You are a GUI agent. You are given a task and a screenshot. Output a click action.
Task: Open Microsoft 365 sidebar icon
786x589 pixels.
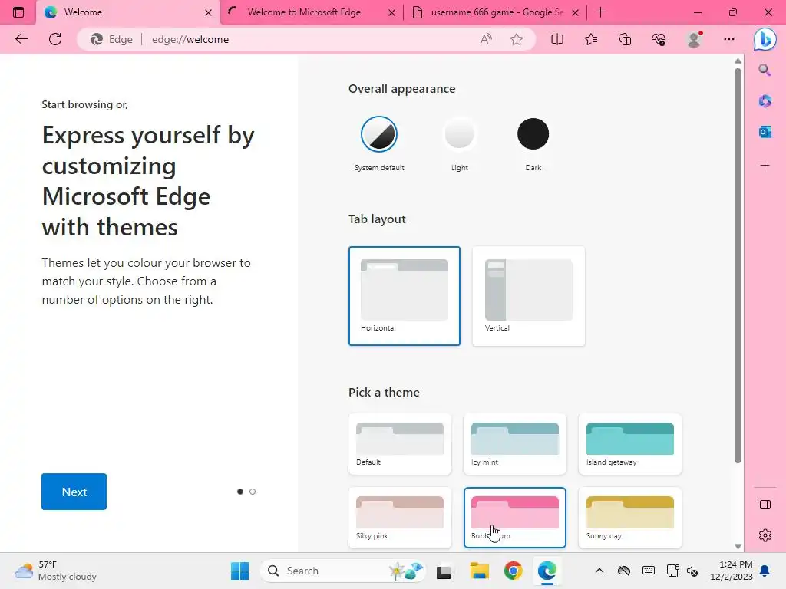point(765,101)
